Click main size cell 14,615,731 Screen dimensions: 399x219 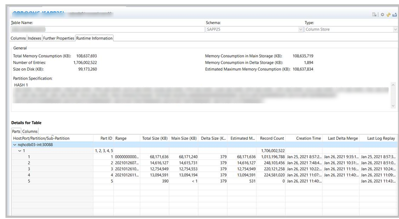point(188,163)
